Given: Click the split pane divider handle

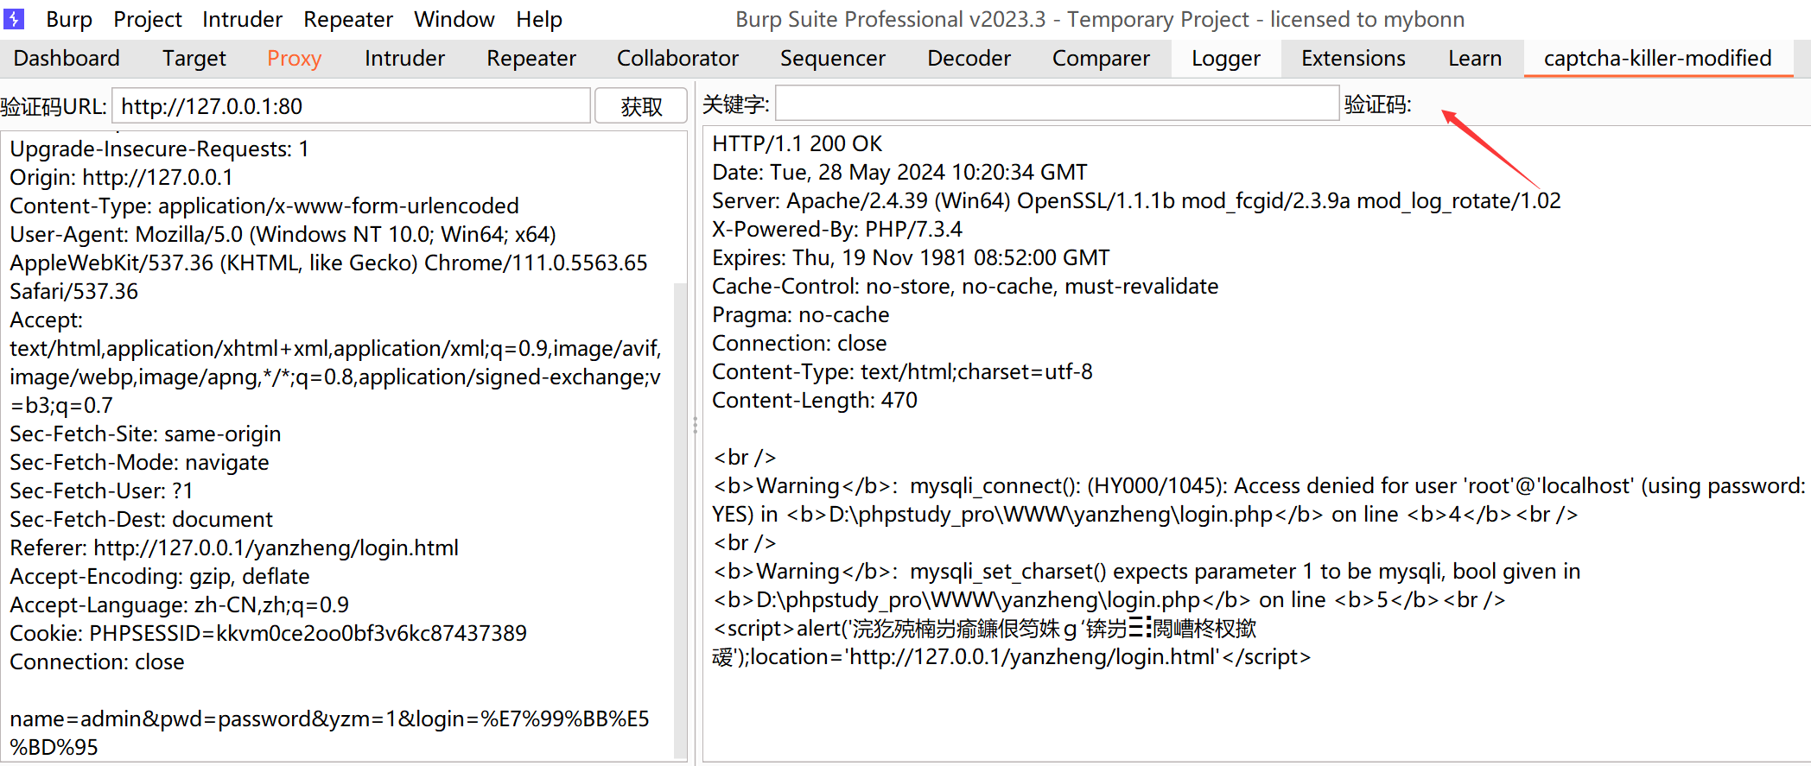Looking at the screenshot, I should click(x=695, y=424).
